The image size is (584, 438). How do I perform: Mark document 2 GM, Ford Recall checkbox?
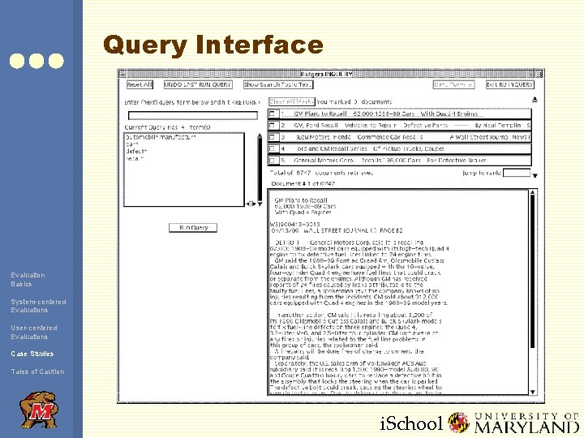click(273, 126)
